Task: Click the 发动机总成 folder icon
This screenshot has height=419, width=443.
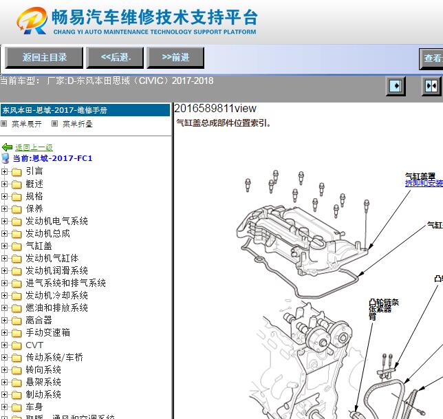Action: (17, 234)
